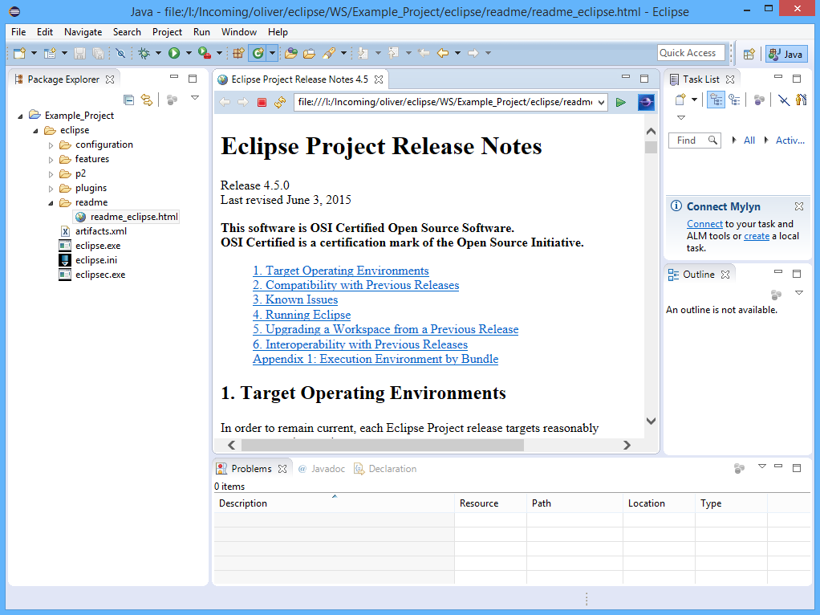This screenshot has height=615, width=820.
Task: Click the horizontal scrollbar in the browser
Action: pos(382,445)
